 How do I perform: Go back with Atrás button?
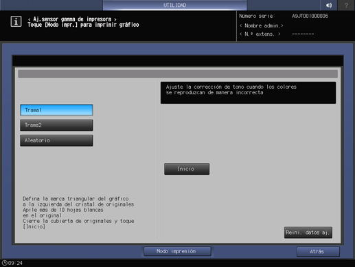pos(318,252)
